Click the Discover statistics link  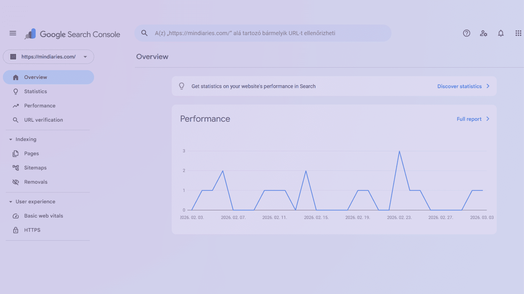pyautogui.click(x=459, y=86)
